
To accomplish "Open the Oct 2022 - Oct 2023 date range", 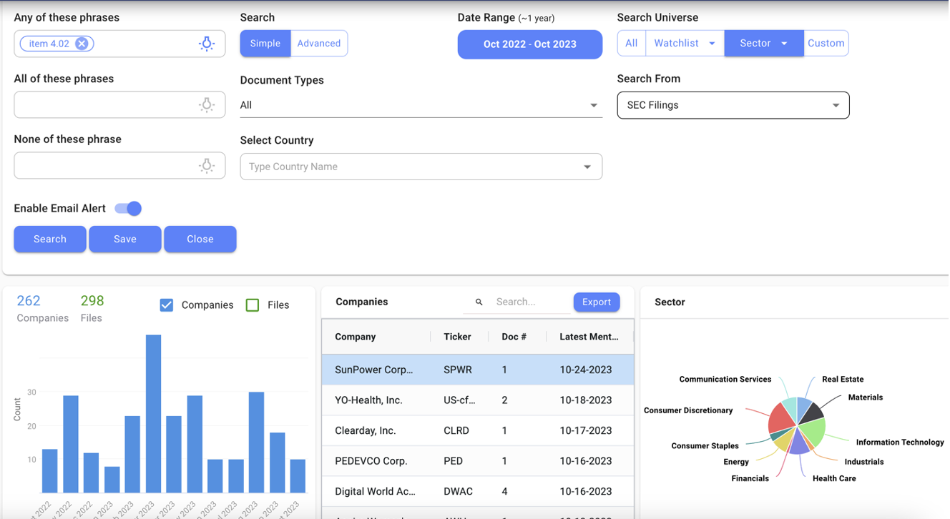I will [529, 44].
